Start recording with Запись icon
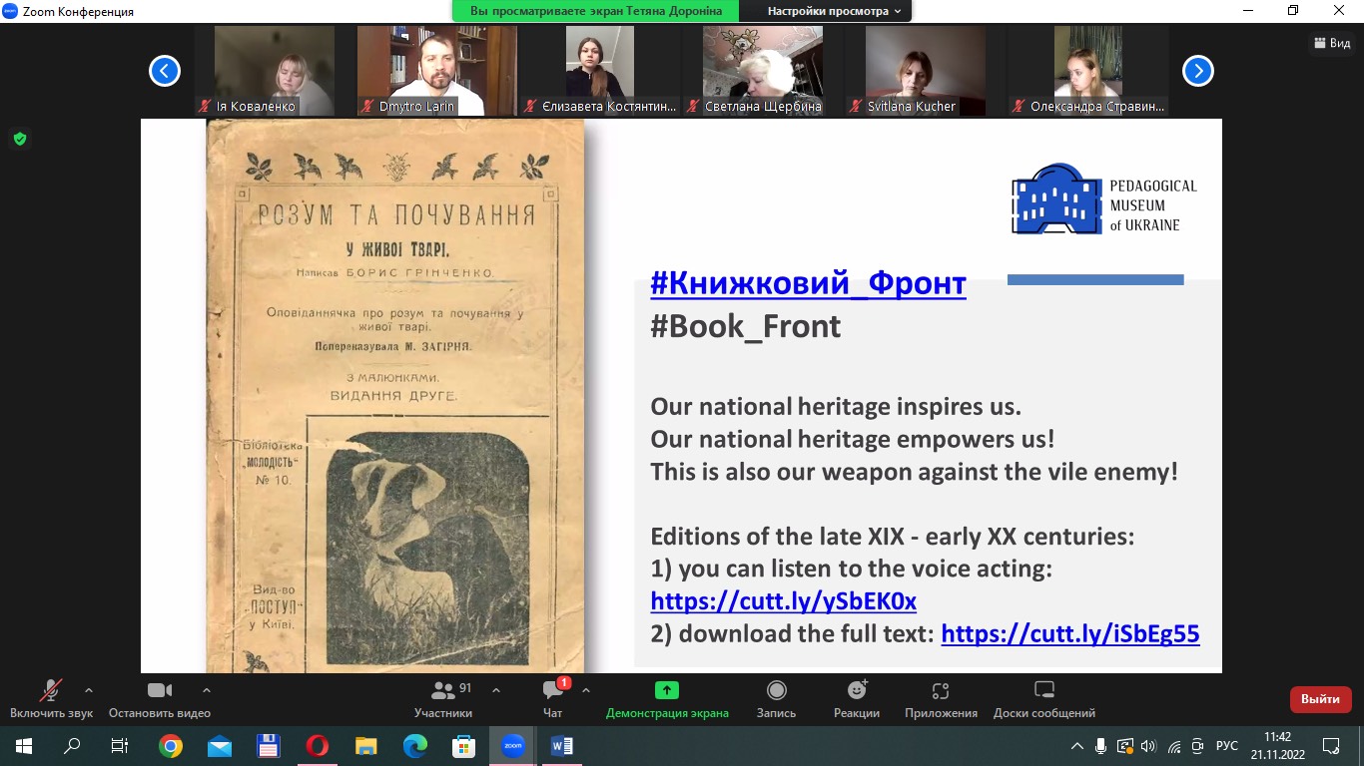Image resolution: width=1364 pixels, height=766 pixels. click(776, 690)
